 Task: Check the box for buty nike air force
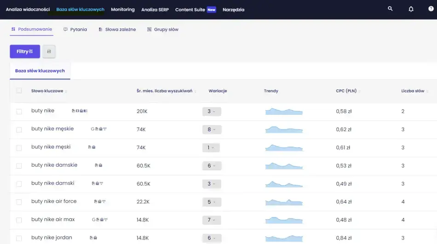tap(19, 202)
